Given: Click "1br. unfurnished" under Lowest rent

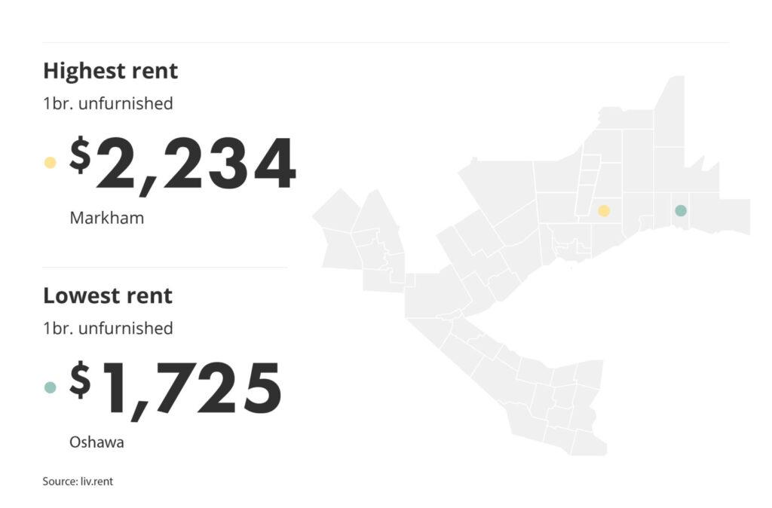Looking at the screenshot, I should coord(108,328).
